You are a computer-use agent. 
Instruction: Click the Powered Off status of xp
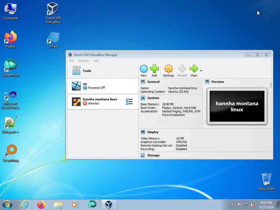tap(97, 88)
